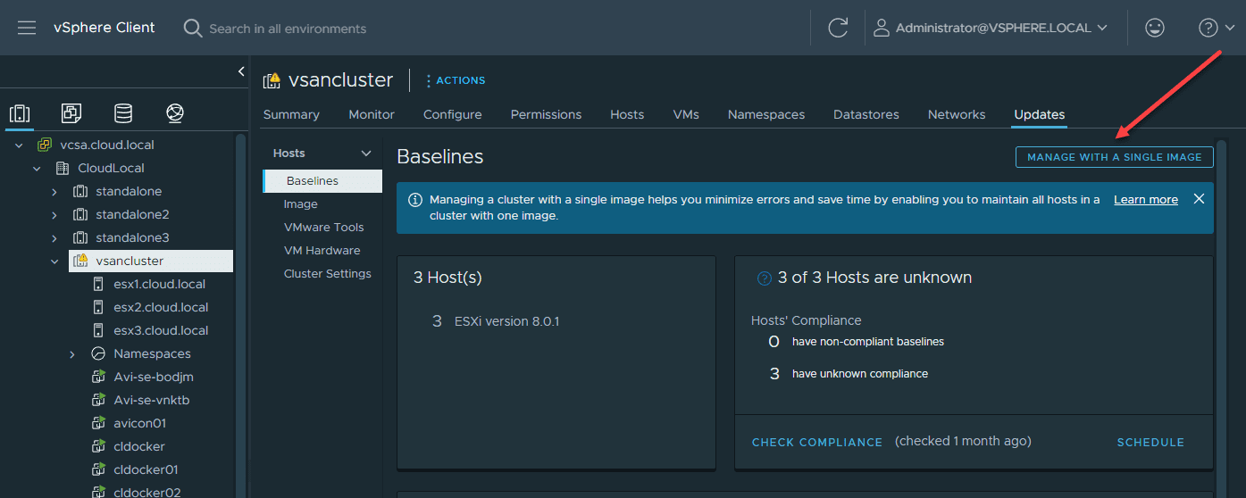Collapse the Hosts section in Updates

point(365,154)
